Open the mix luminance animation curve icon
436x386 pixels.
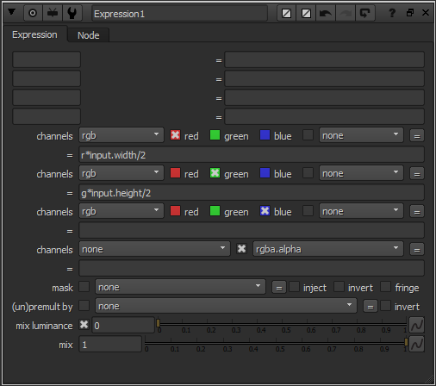416,325
